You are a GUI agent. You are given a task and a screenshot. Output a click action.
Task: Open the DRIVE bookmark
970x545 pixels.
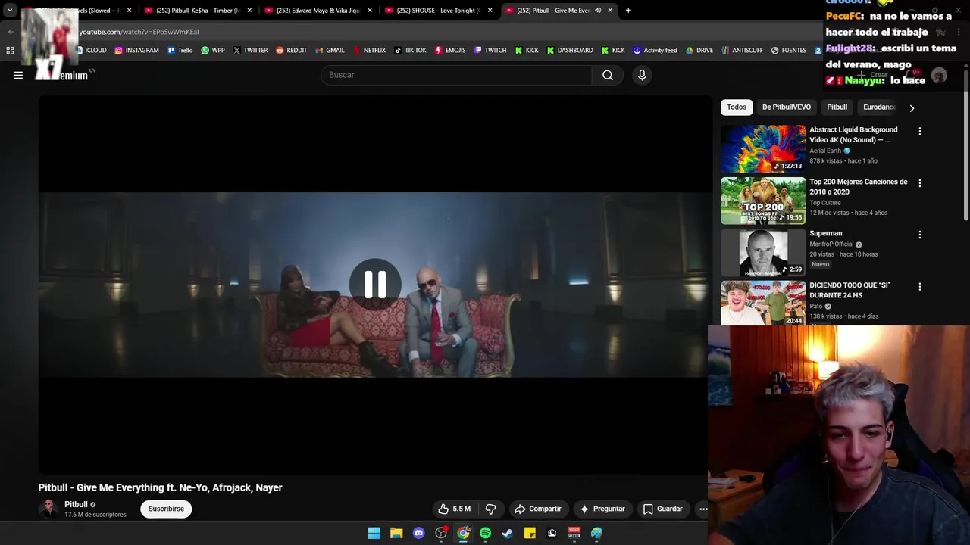[x=699, y=51]
